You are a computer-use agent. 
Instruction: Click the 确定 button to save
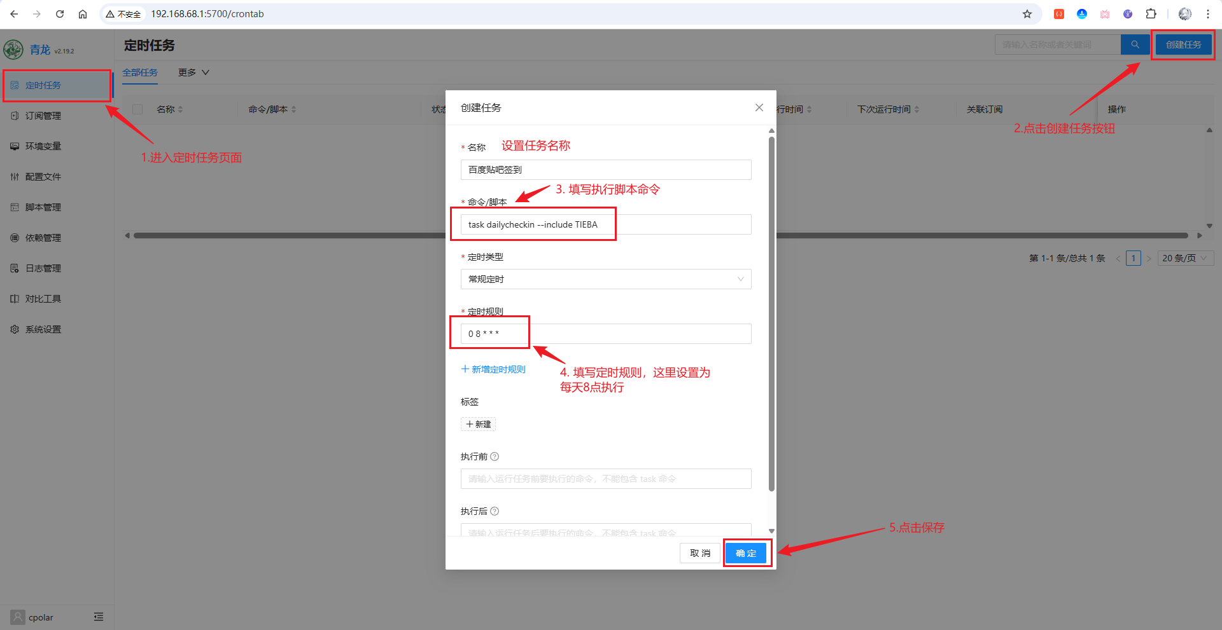[x=746, y=553]
